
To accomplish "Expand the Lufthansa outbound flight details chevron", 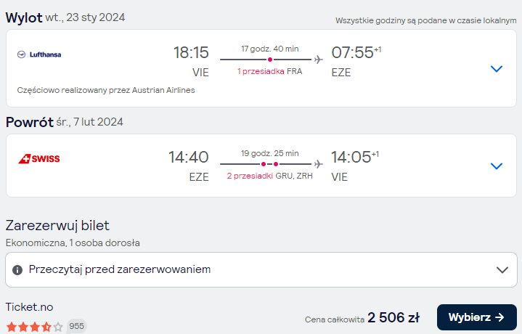I will (x=497, y=68).
